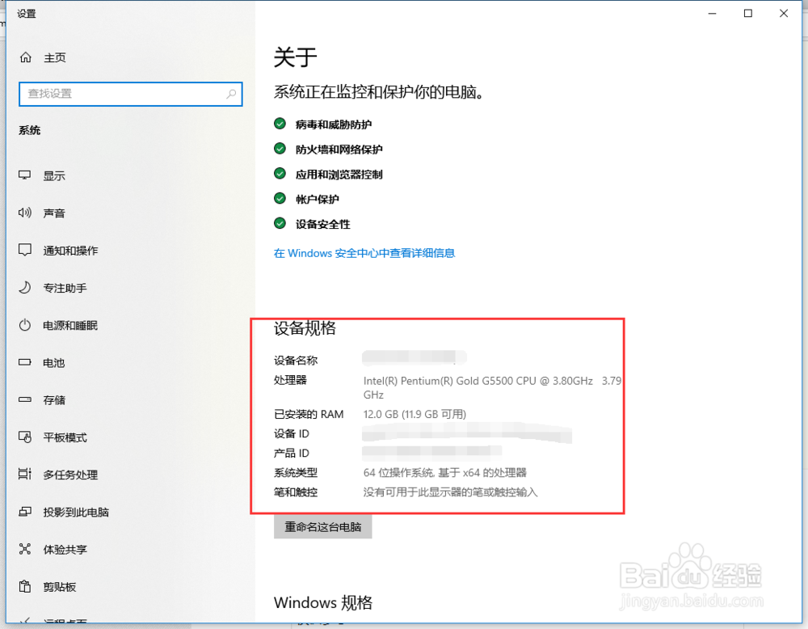Click the 查找设置 search box

[x=130, y=94]
